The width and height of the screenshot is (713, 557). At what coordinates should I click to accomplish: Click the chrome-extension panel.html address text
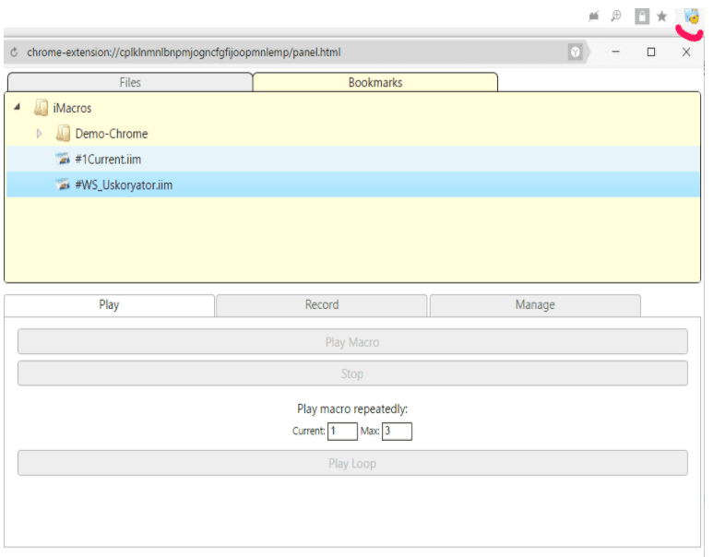click(x=184, y=53)
